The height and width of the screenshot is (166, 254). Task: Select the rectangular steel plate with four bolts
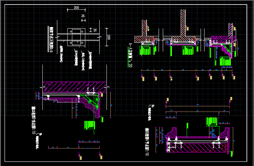tap(77, 37)
